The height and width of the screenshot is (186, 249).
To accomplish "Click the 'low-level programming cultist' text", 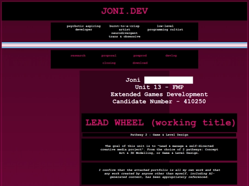I will [165, 28].
